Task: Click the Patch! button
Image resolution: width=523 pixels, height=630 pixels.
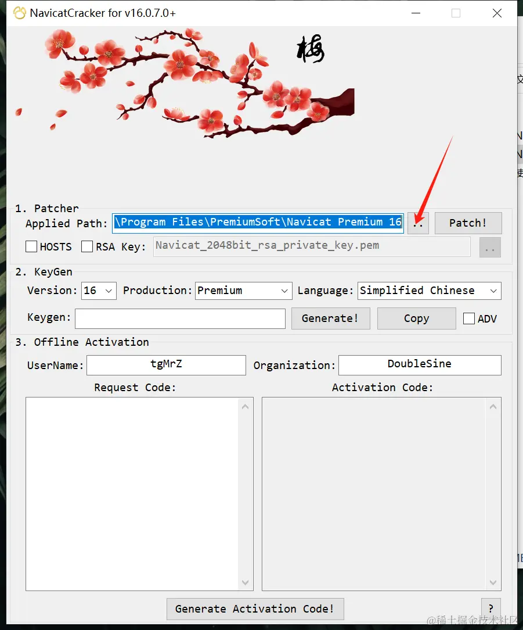Action: point(468,223)
